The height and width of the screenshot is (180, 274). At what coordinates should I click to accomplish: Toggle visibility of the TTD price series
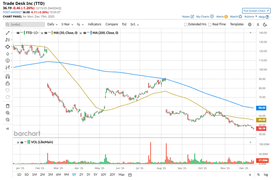pos(18,33)
